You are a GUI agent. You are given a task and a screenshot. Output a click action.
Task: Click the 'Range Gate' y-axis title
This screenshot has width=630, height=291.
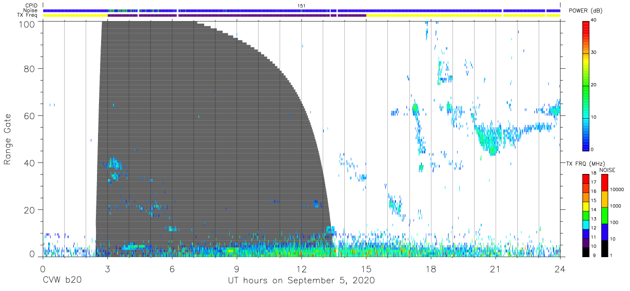pos(8,139)
